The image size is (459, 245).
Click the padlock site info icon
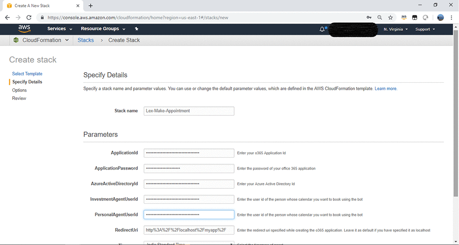(42, 17)
